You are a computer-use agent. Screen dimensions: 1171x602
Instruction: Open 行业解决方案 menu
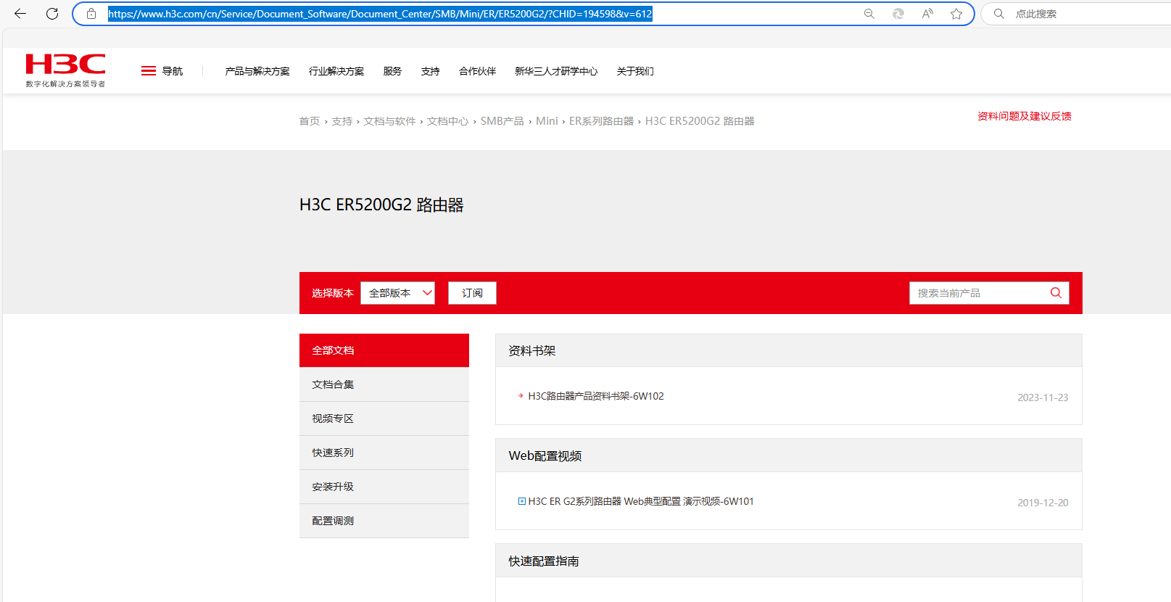pos(336,71)
